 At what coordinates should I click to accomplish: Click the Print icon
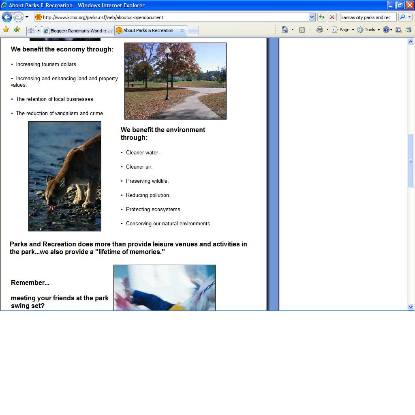click(320, 30)
